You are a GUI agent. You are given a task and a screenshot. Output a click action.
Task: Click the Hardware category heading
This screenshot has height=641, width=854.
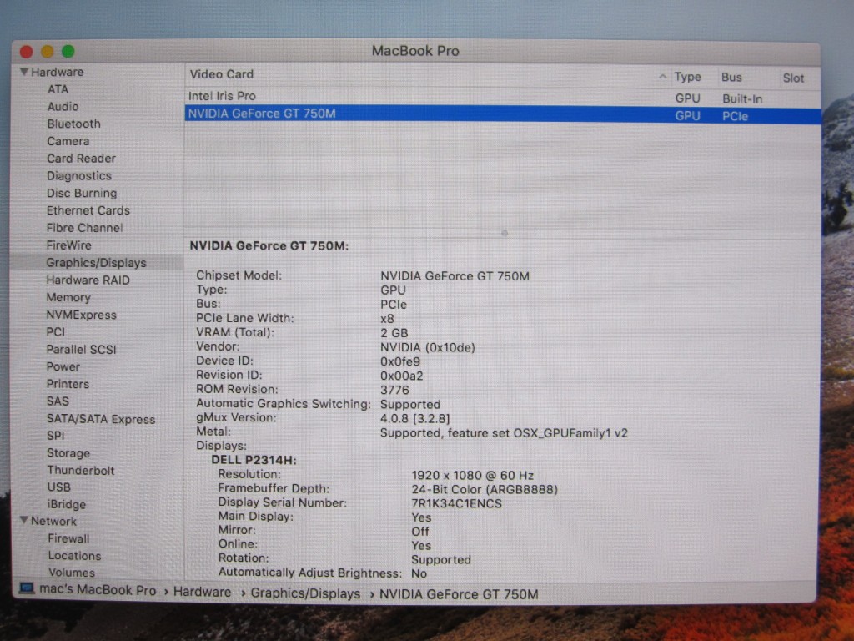(58, 72)
